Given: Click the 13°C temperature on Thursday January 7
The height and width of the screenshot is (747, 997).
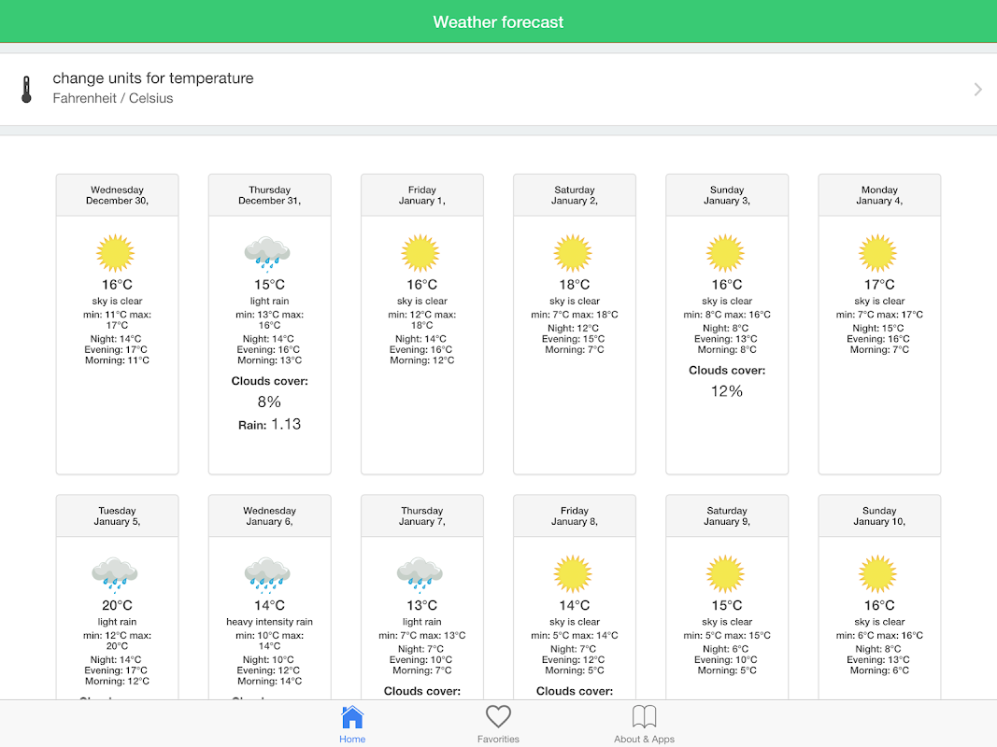Looking at the screenshot, I should 422,605.
